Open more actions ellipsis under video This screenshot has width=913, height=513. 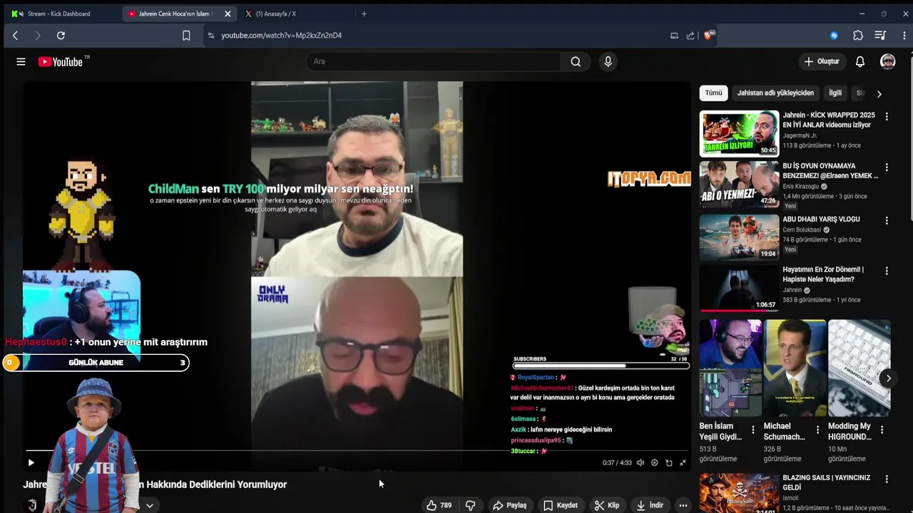[683, 505]
